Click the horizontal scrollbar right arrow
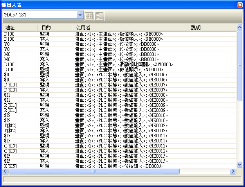Screen dimensions: 245x187 tap(234, 171)
